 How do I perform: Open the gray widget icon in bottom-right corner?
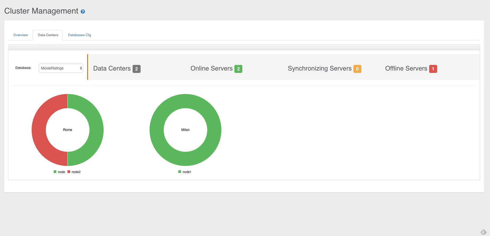[483, 232]
